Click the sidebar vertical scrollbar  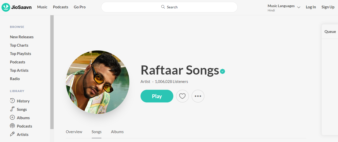point(52,72)
